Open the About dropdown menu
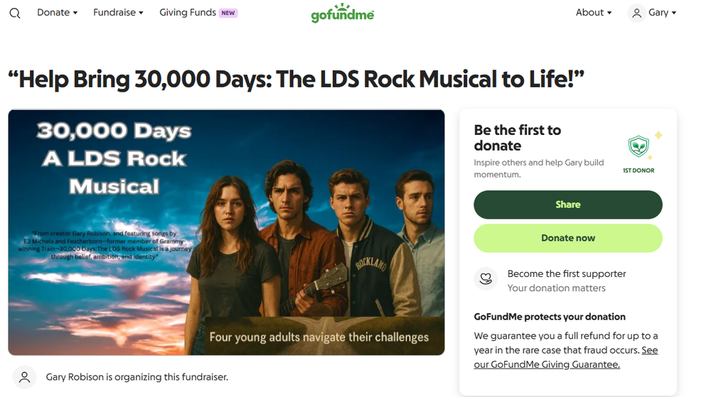Viewport: 711px width, 397px height. 594,13
